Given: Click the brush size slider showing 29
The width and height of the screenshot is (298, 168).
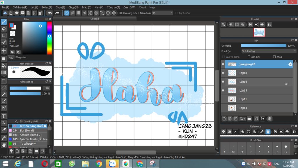Looking at the screenshot, I should click(25, 88).
